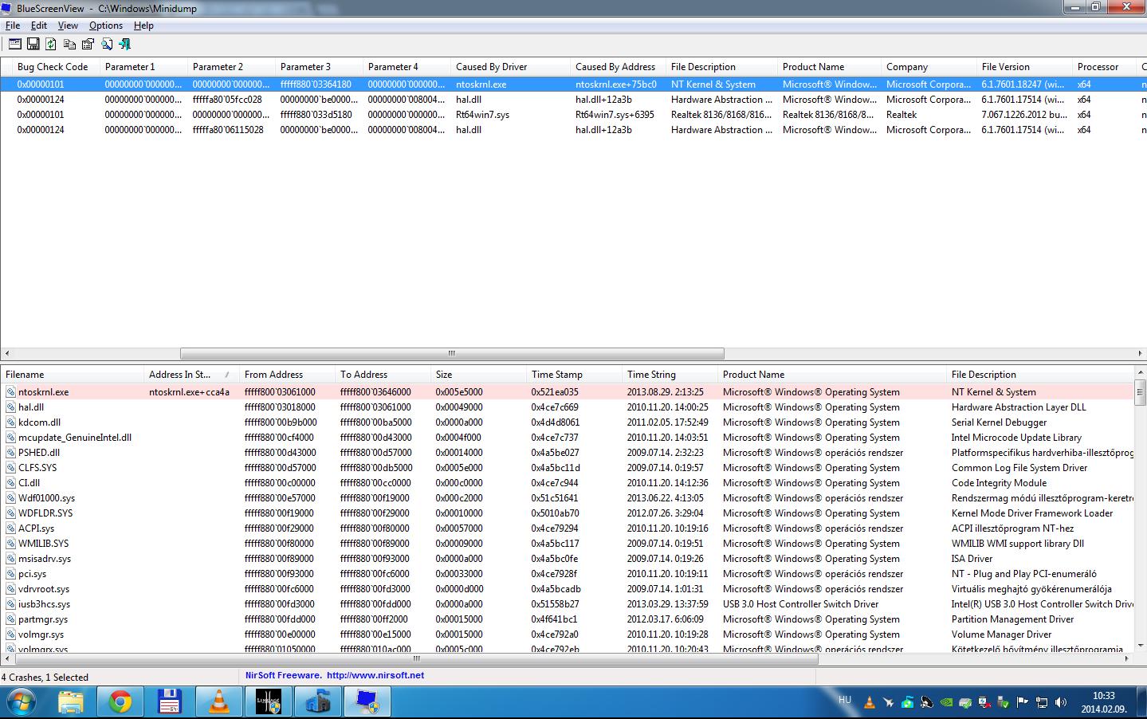Select the Wdf01000.sys row
The height and width of the screenshot is (719, 1147).
567,498
